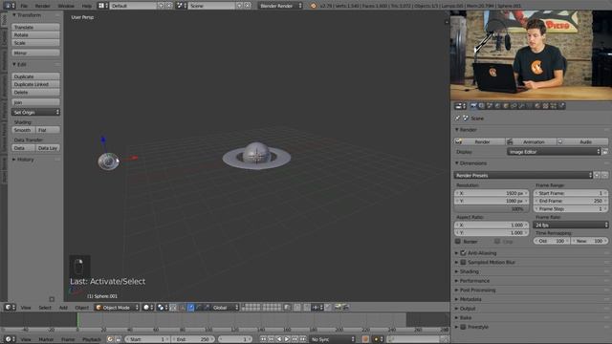The width and height of the screenshot is (612, 344).
Task: Adjust the resolution percentage 100% slider
Action: click(x=492, y=208)
